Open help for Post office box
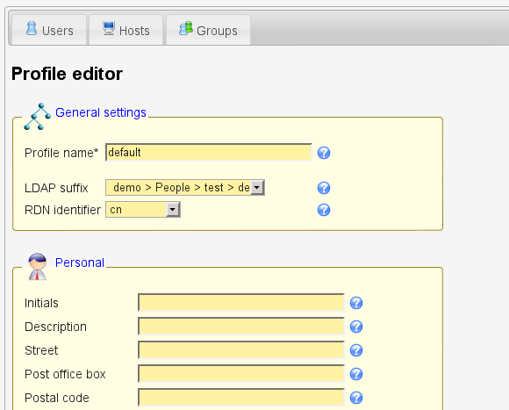 pyautogui.click(x=356, y=374)
